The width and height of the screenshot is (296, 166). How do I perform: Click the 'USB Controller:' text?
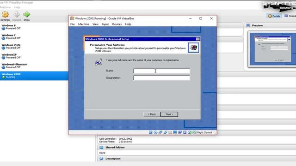[x=108, y=139]
